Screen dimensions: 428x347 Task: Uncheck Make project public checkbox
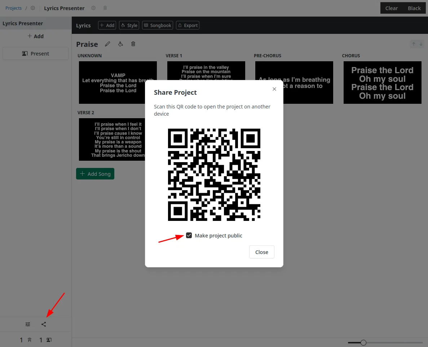(189, 235)
